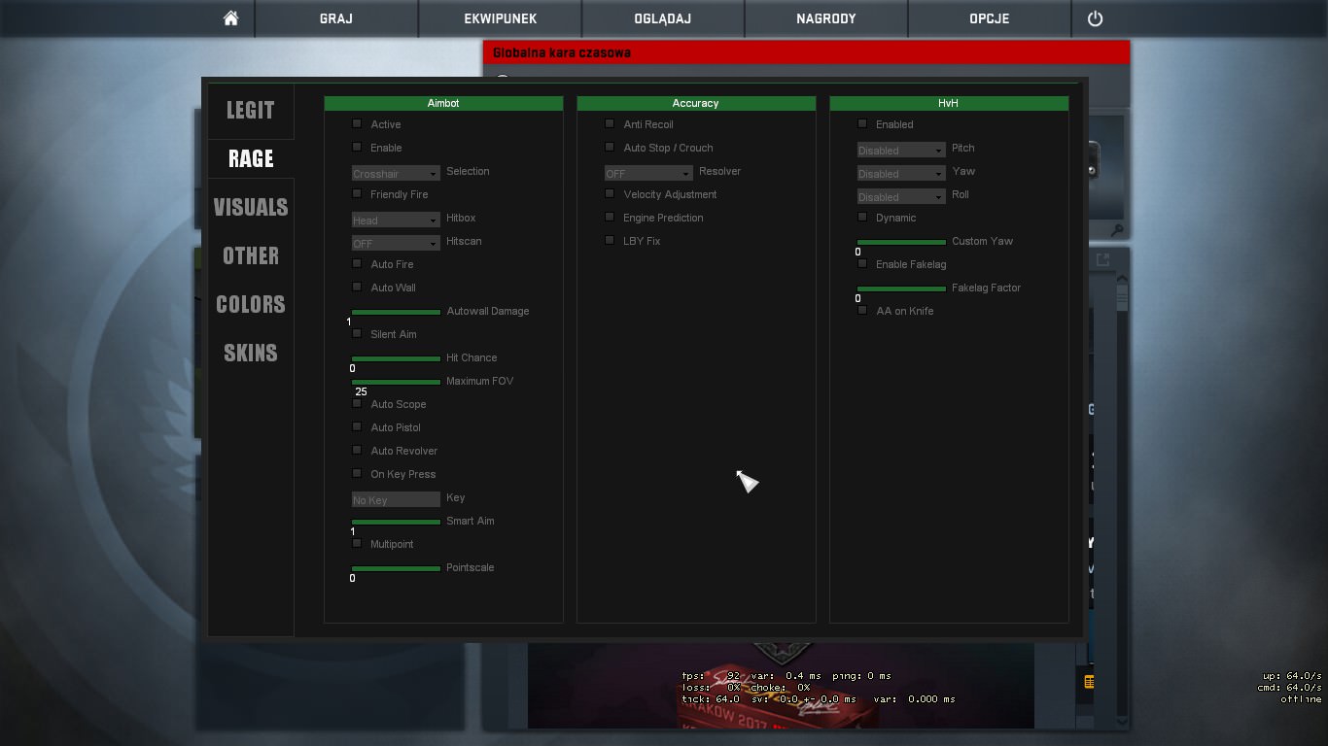Toggle the HvH Enabled checkbox
This screenshot has height=746, width=1328.
tap(862, 123)
